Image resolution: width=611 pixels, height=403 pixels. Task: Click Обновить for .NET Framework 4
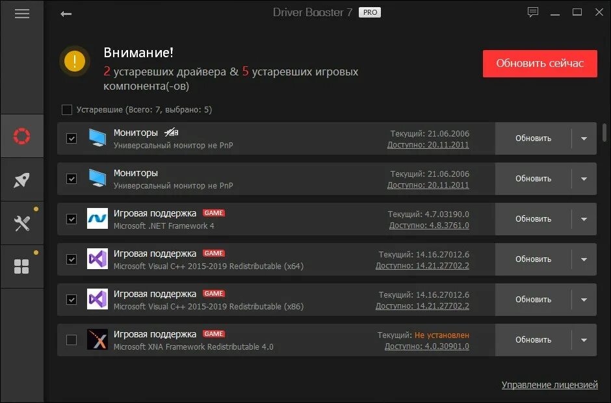click(x=533, y=219)
